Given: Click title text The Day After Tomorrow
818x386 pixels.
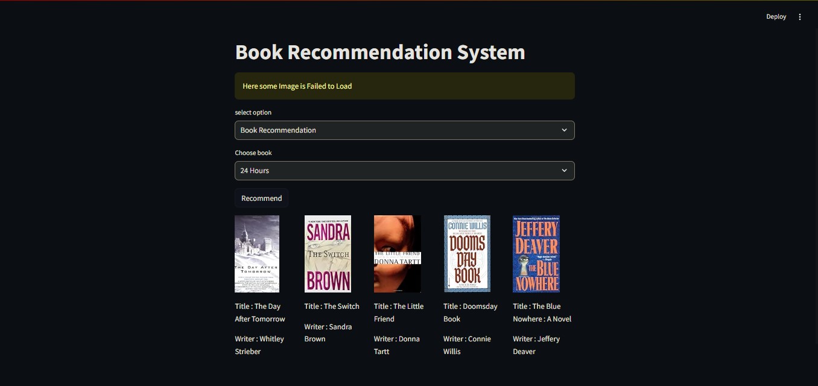Looking at the screenshot, I should pos(260,312).
